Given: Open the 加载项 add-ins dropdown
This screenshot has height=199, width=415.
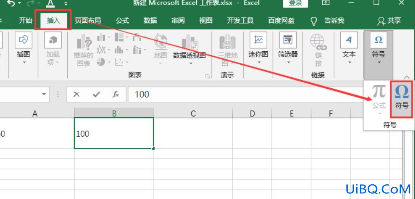Looking at the screenshot, I should tap(53, 48).
